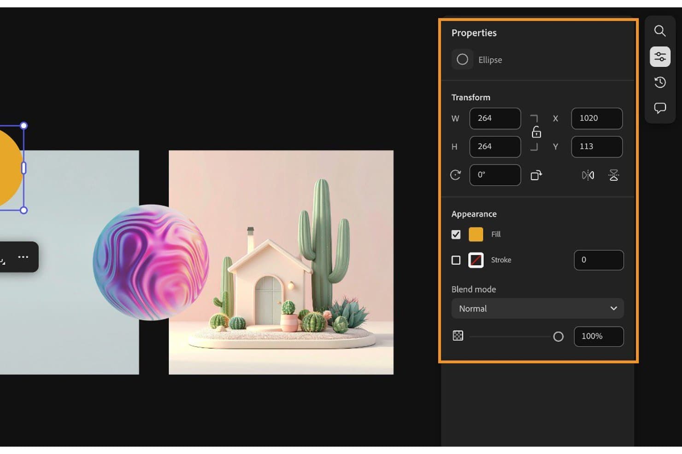Click the Ellipse label text
This screenshot has height=454, width=682.
[x=490, y=60]
